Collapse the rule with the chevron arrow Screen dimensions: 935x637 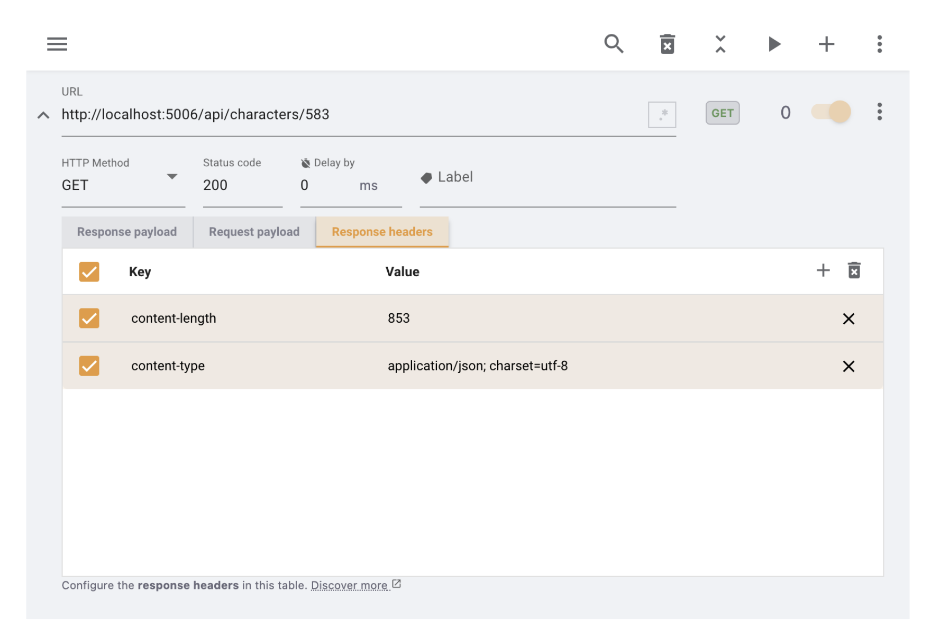coord(43,115)
